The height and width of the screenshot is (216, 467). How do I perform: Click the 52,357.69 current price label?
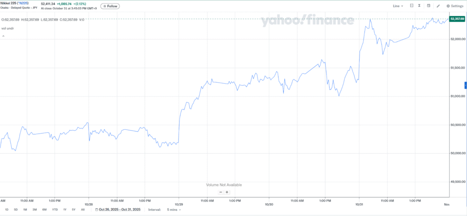[457, 19]
